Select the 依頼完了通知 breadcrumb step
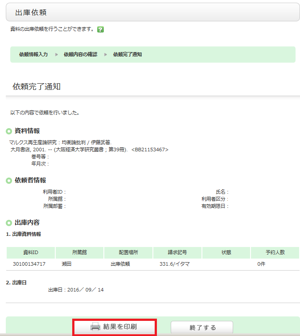 127,54
